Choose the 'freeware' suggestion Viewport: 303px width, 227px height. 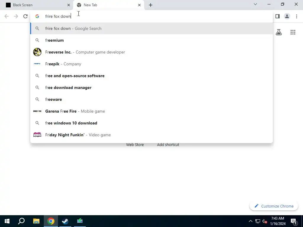click(x=152, y=99)
